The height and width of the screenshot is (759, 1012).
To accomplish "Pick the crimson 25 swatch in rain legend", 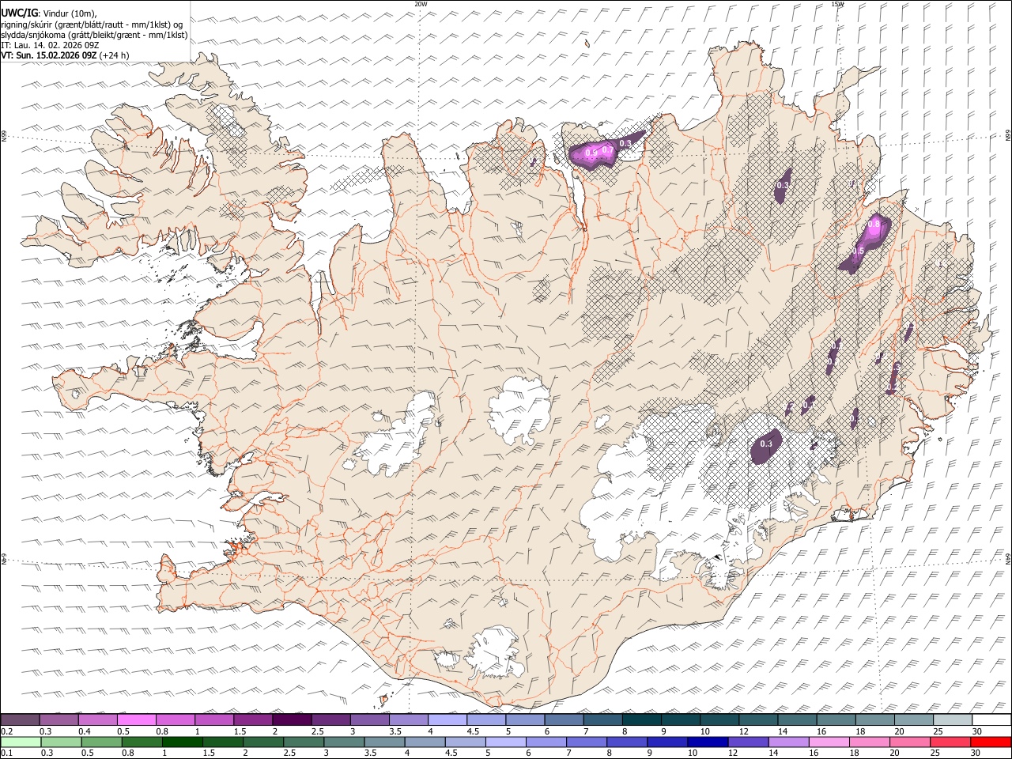I will (x=950, y=742).
